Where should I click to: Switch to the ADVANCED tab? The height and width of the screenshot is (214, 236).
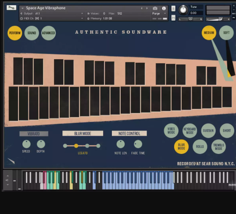tap(48, 33)
